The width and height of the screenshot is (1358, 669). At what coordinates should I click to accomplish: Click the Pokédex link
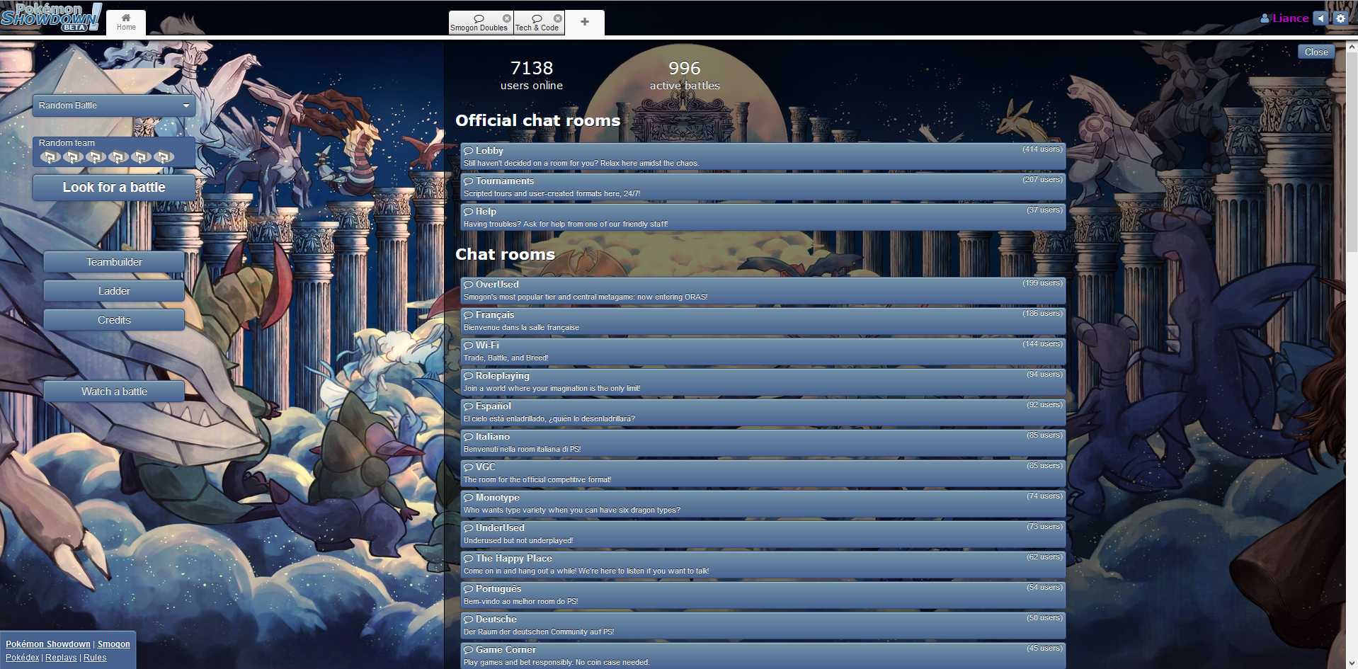pyautogui.click(x=23, y=658)
